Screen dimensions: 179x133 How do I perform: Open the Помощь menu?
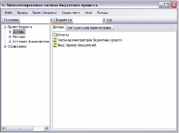point(102,13)
